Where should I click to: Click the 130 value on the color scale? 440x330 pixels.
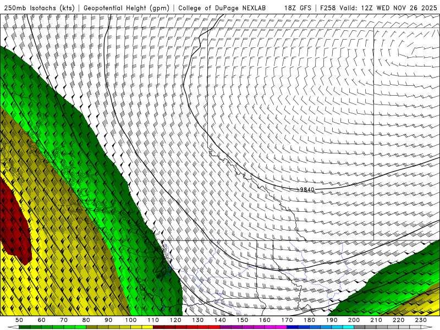click(x=198, y=320)
